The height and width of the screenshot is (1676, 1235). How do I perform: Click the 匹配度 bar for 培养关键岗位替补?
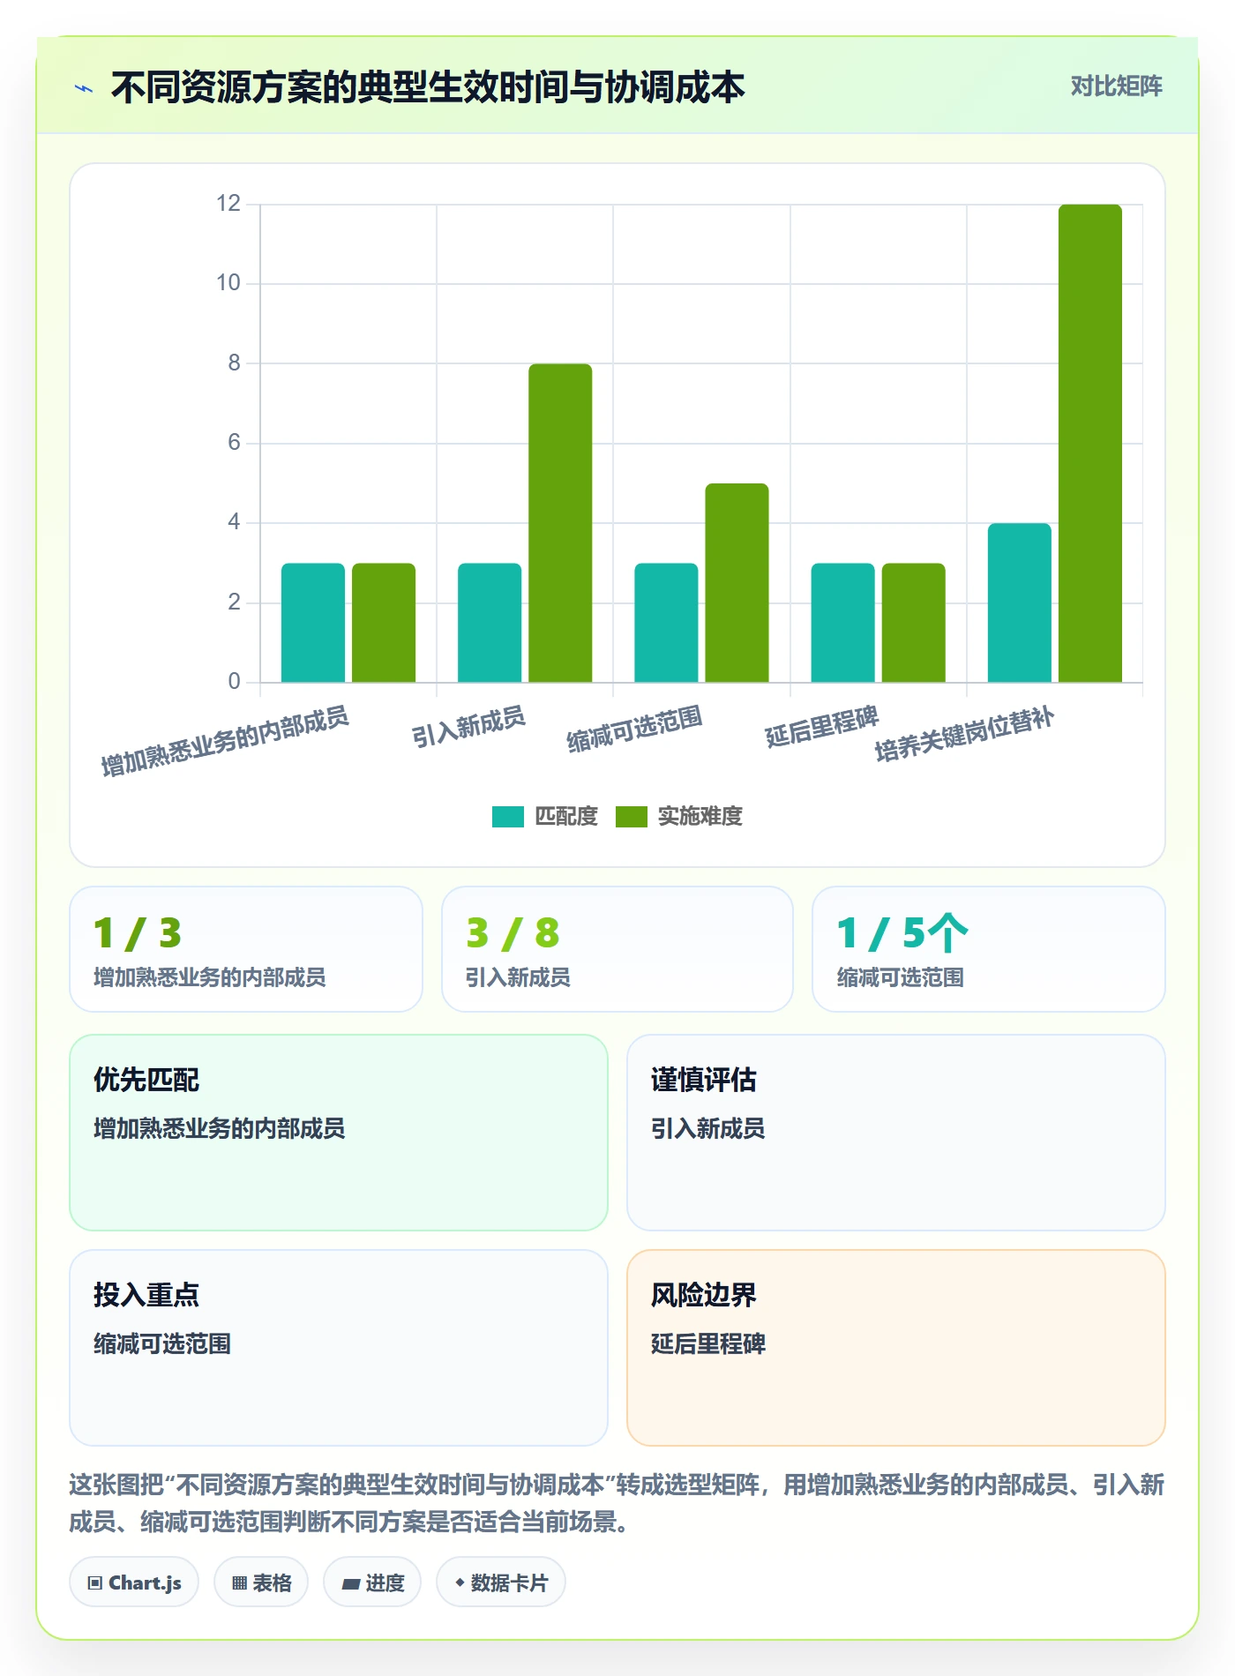1020,602
